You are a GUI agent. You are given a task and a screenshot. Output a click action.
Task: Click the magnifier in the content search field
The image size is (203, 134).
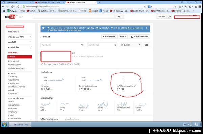pyautogui.click(x=82, y=45)
